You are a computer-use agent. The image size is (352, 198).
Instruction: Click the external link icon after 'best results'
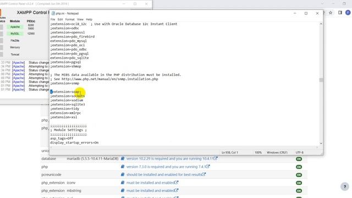[x=204, y=174]
